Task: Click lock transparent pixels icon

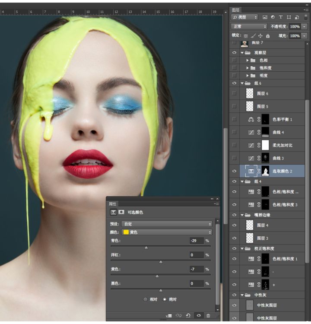Action: click(x=246, y=36)
